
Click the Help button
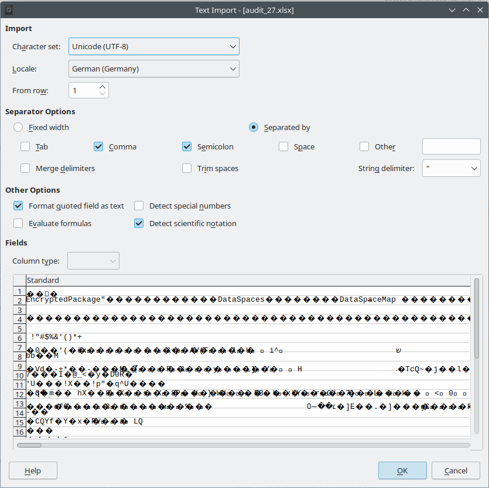(x=33, y=470)
